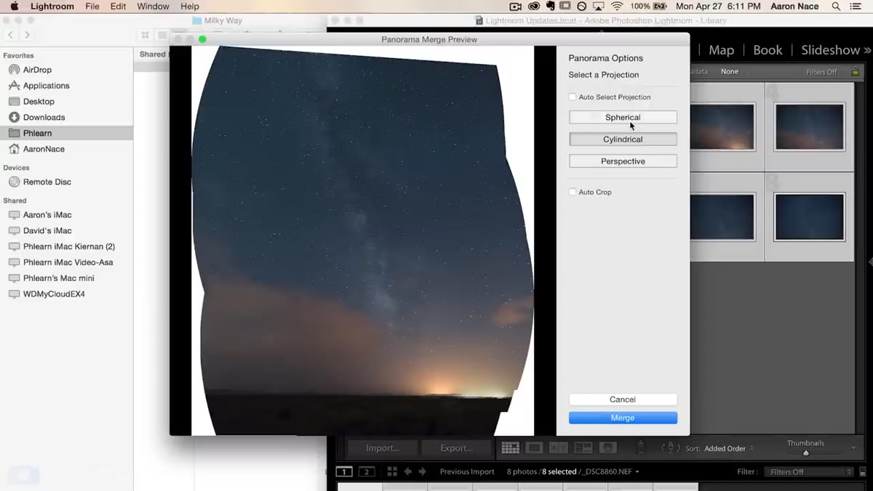Open the Help menu
The width and height of the screenshot is (873, 491).
tap(190, 7)
